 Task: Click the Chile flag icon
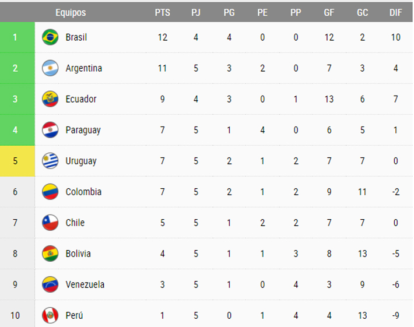(x=50, y=223)
